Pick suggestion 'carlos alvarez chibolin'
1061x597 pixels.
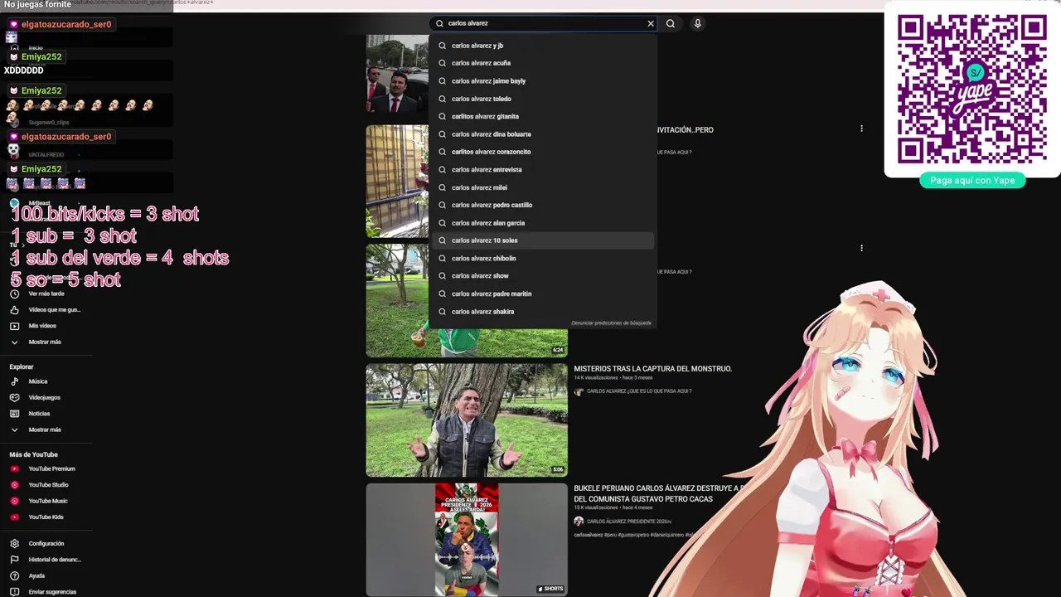click(x=543, y=259)
